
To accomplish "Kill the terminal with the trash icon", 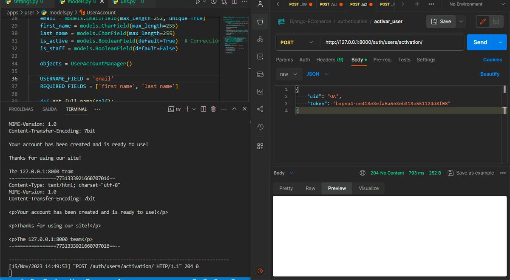I will pos(213,109).
